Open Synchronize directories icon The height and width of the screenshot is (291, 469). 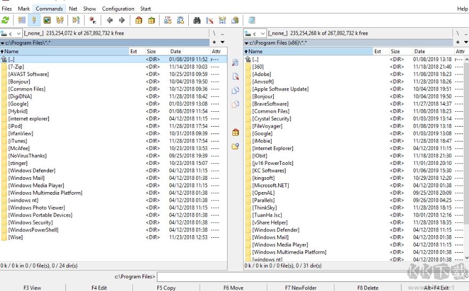tap(222, 20)
